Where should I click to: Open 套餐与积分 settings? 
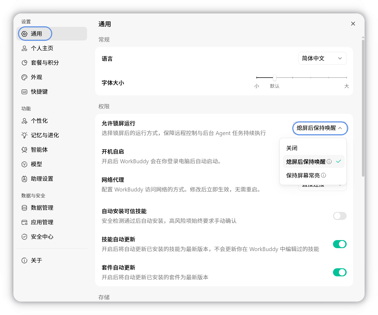point(52,63)
